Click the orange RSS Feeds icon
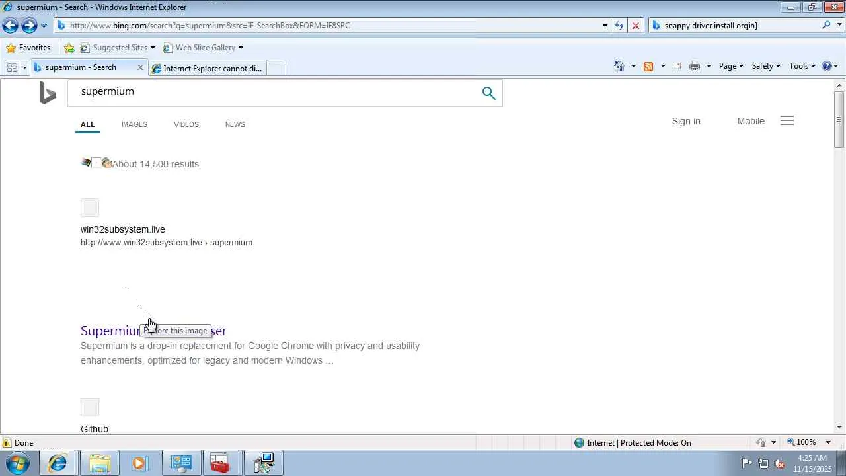The width and height of the screenshot is (846, 476). [648, 66]
